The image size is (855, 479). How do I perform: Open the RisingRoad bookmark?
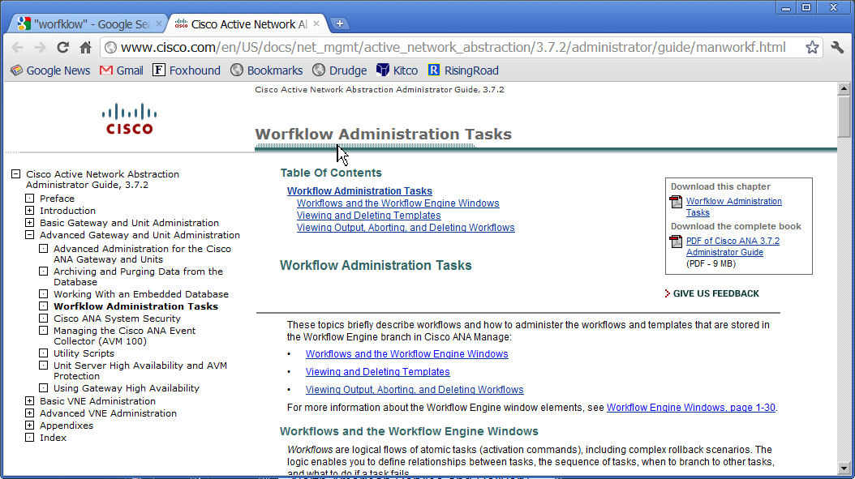[x=463, y=71]
